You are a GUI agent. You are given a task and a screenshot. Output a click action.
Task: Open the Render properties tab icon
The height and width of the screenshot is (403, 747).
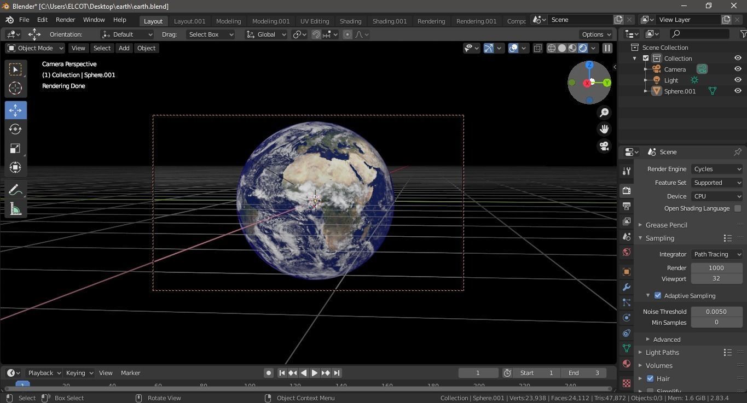coord(627,190)
